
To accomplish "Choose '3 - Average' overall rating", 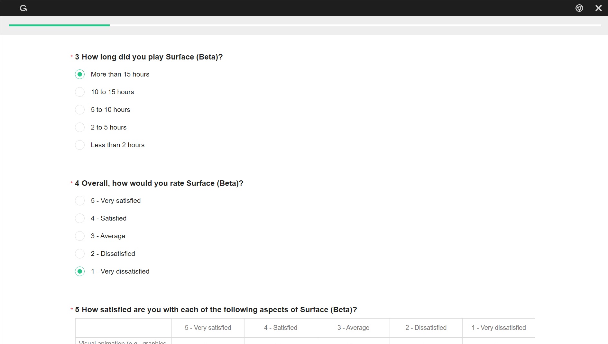I will pos(80,236).
